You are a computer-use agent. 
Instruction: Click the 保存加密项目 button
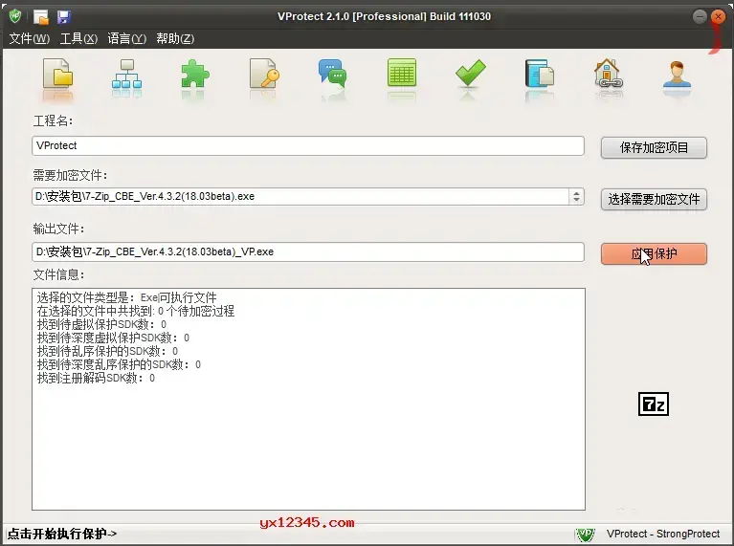tap(654, 148)
